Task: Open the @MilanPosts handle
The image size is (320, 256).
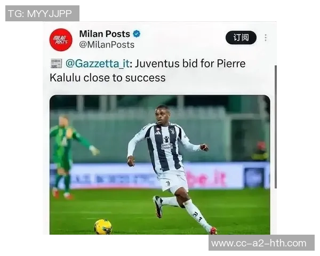Action: [107, 45]
